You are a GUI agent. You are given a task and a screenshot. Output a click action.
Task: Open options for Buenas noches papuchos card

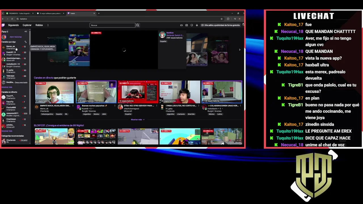pos(115,106)
